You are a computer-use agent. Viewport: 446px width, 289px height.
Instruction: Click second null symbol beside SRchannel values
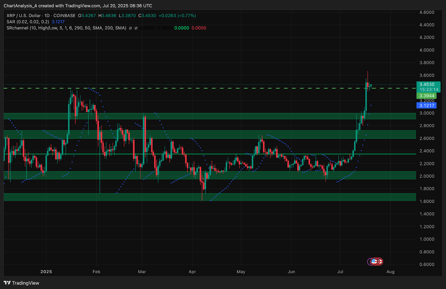point(136,28)
